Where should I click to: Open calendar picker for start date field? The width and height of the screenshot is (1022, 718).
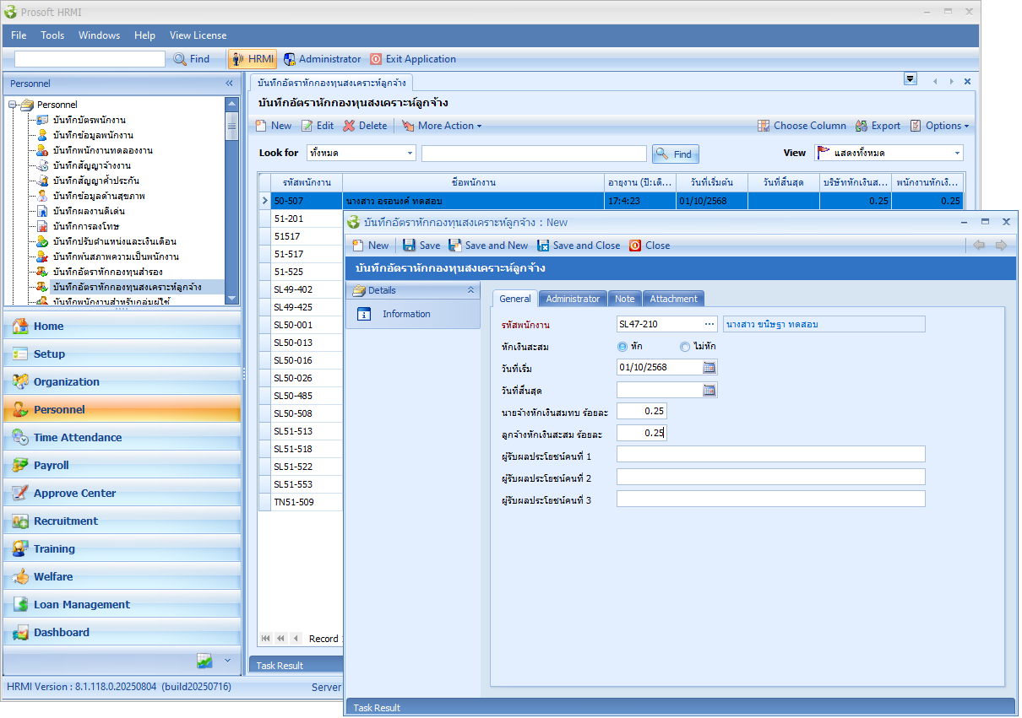[709, 367]
